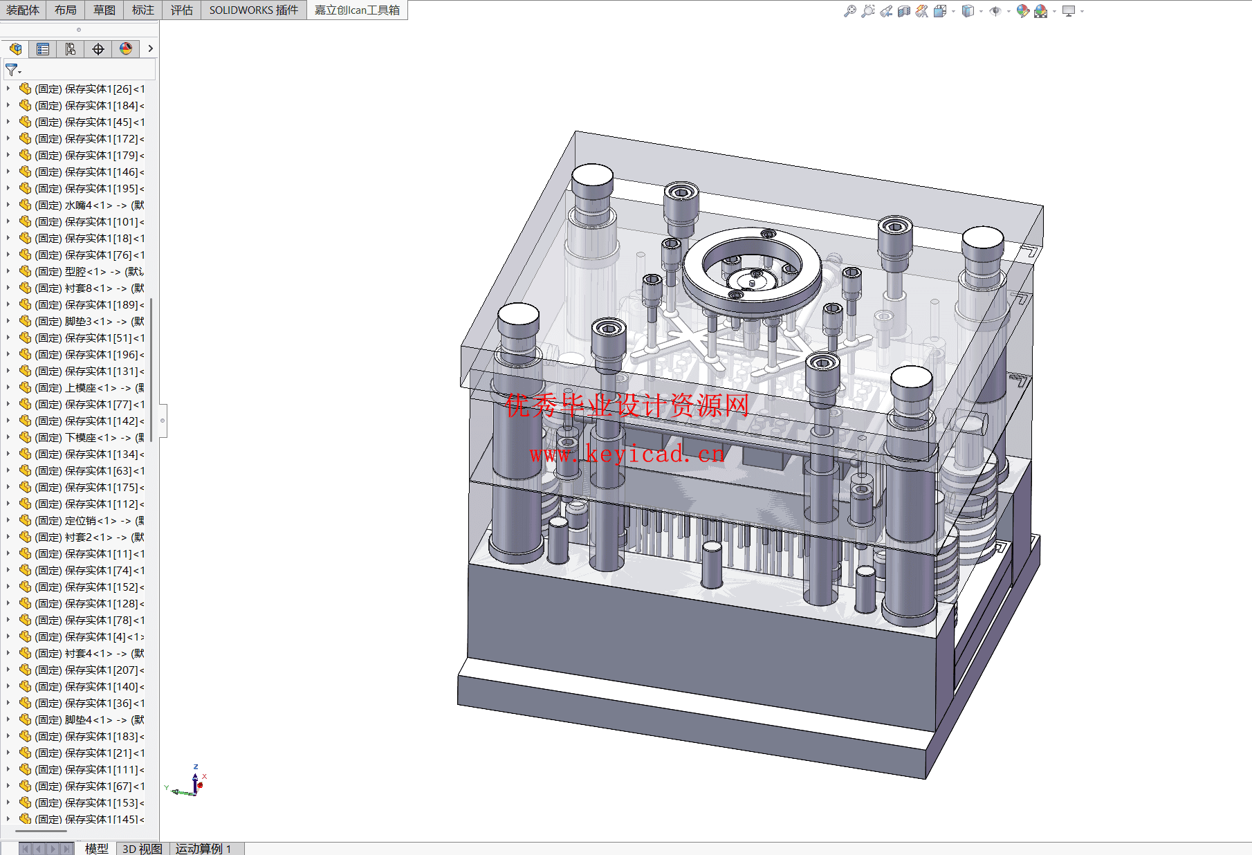Click the View Orientation cube icon
The height and width of the screenshot is (855, 1252).
point(940,11)
